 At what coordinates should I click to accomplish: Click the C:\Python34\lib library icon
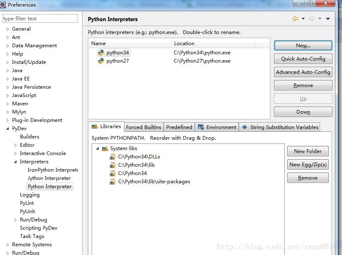(x=112, y=165)
